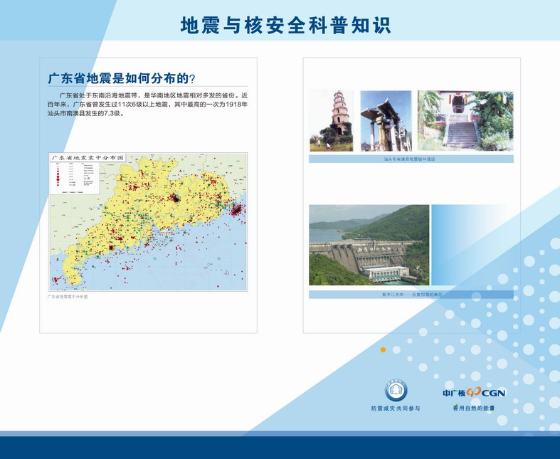Click the slogan 善用自然的能量
This screenshot has height=459, width=560.
click(474, 408)
